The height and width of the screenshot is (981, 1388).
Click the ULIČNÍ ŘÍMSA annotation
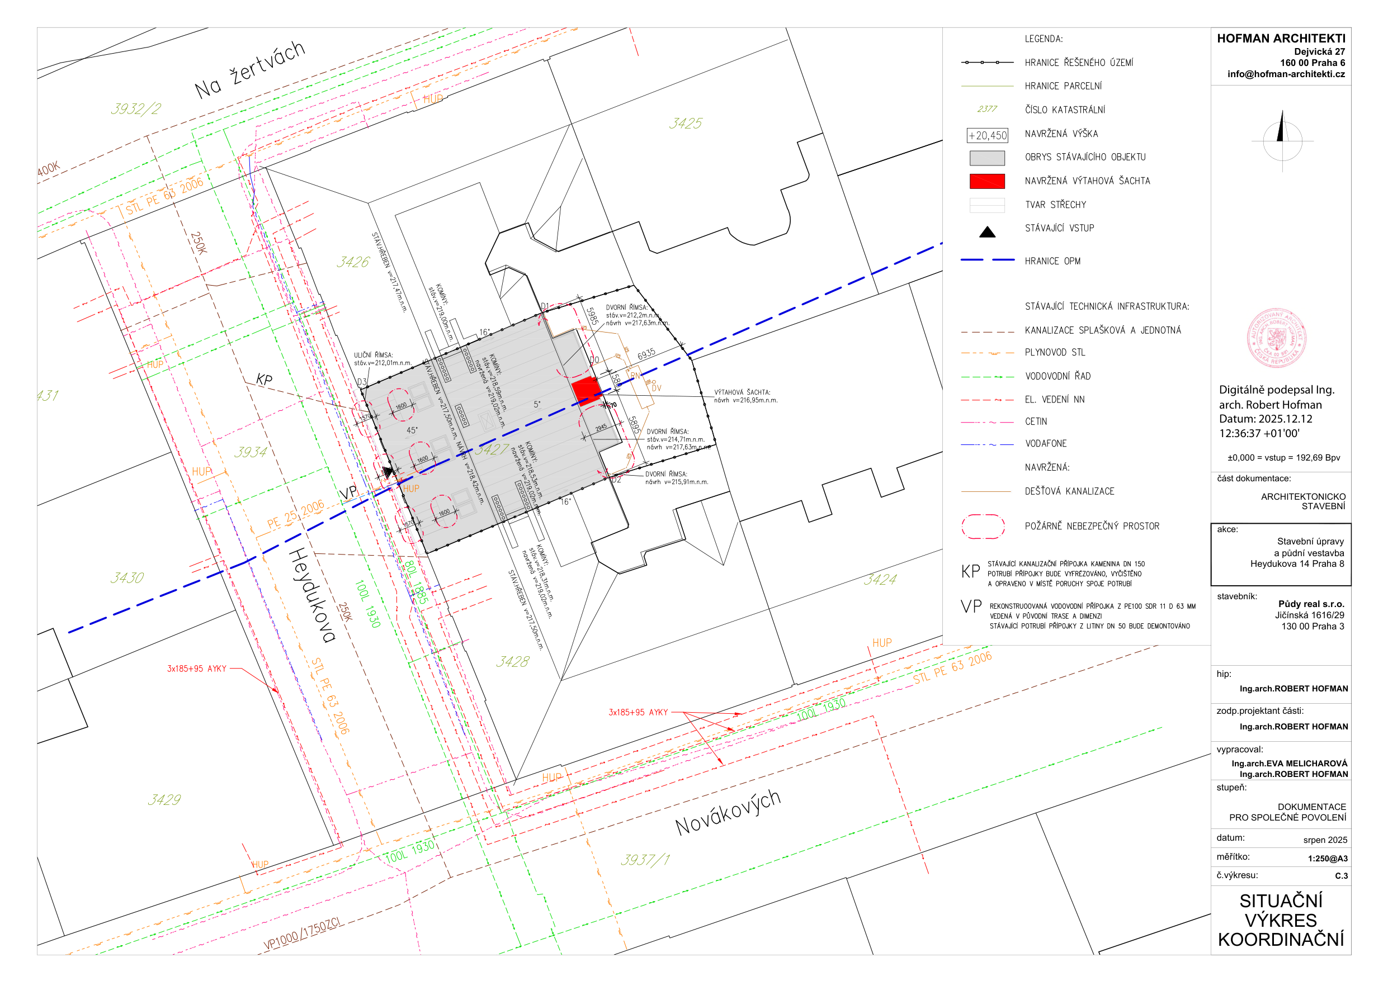point(382,359)
